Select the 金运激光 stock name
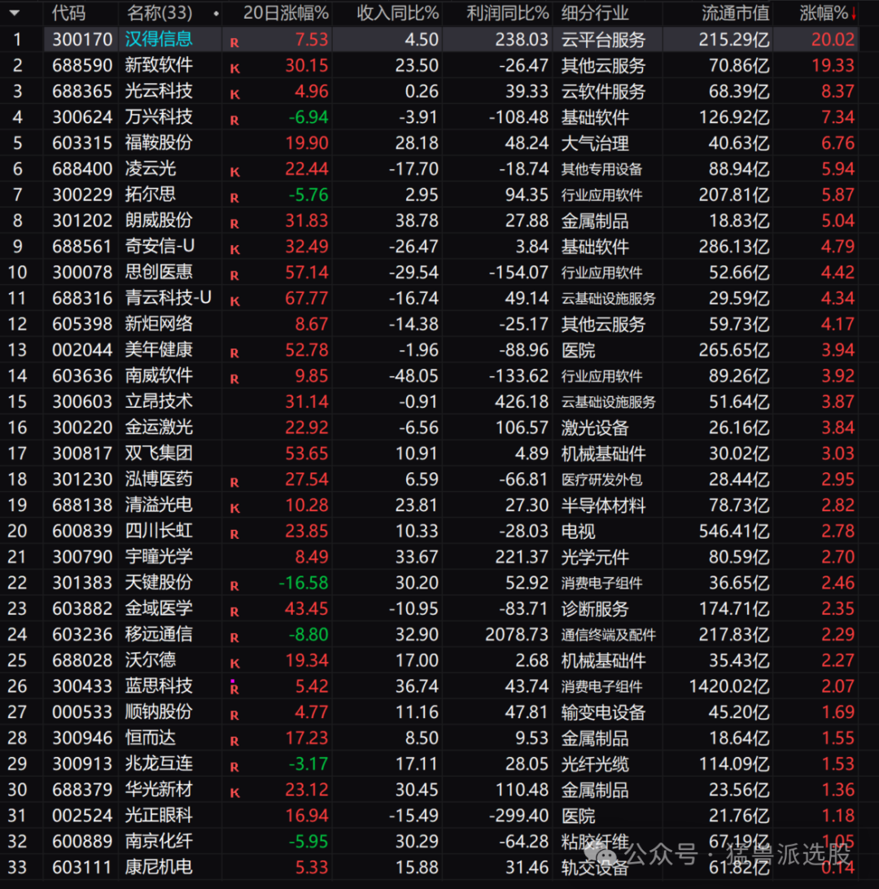This screenshot has height=889, width=879. pyautogui.click(x=159, y=427)
